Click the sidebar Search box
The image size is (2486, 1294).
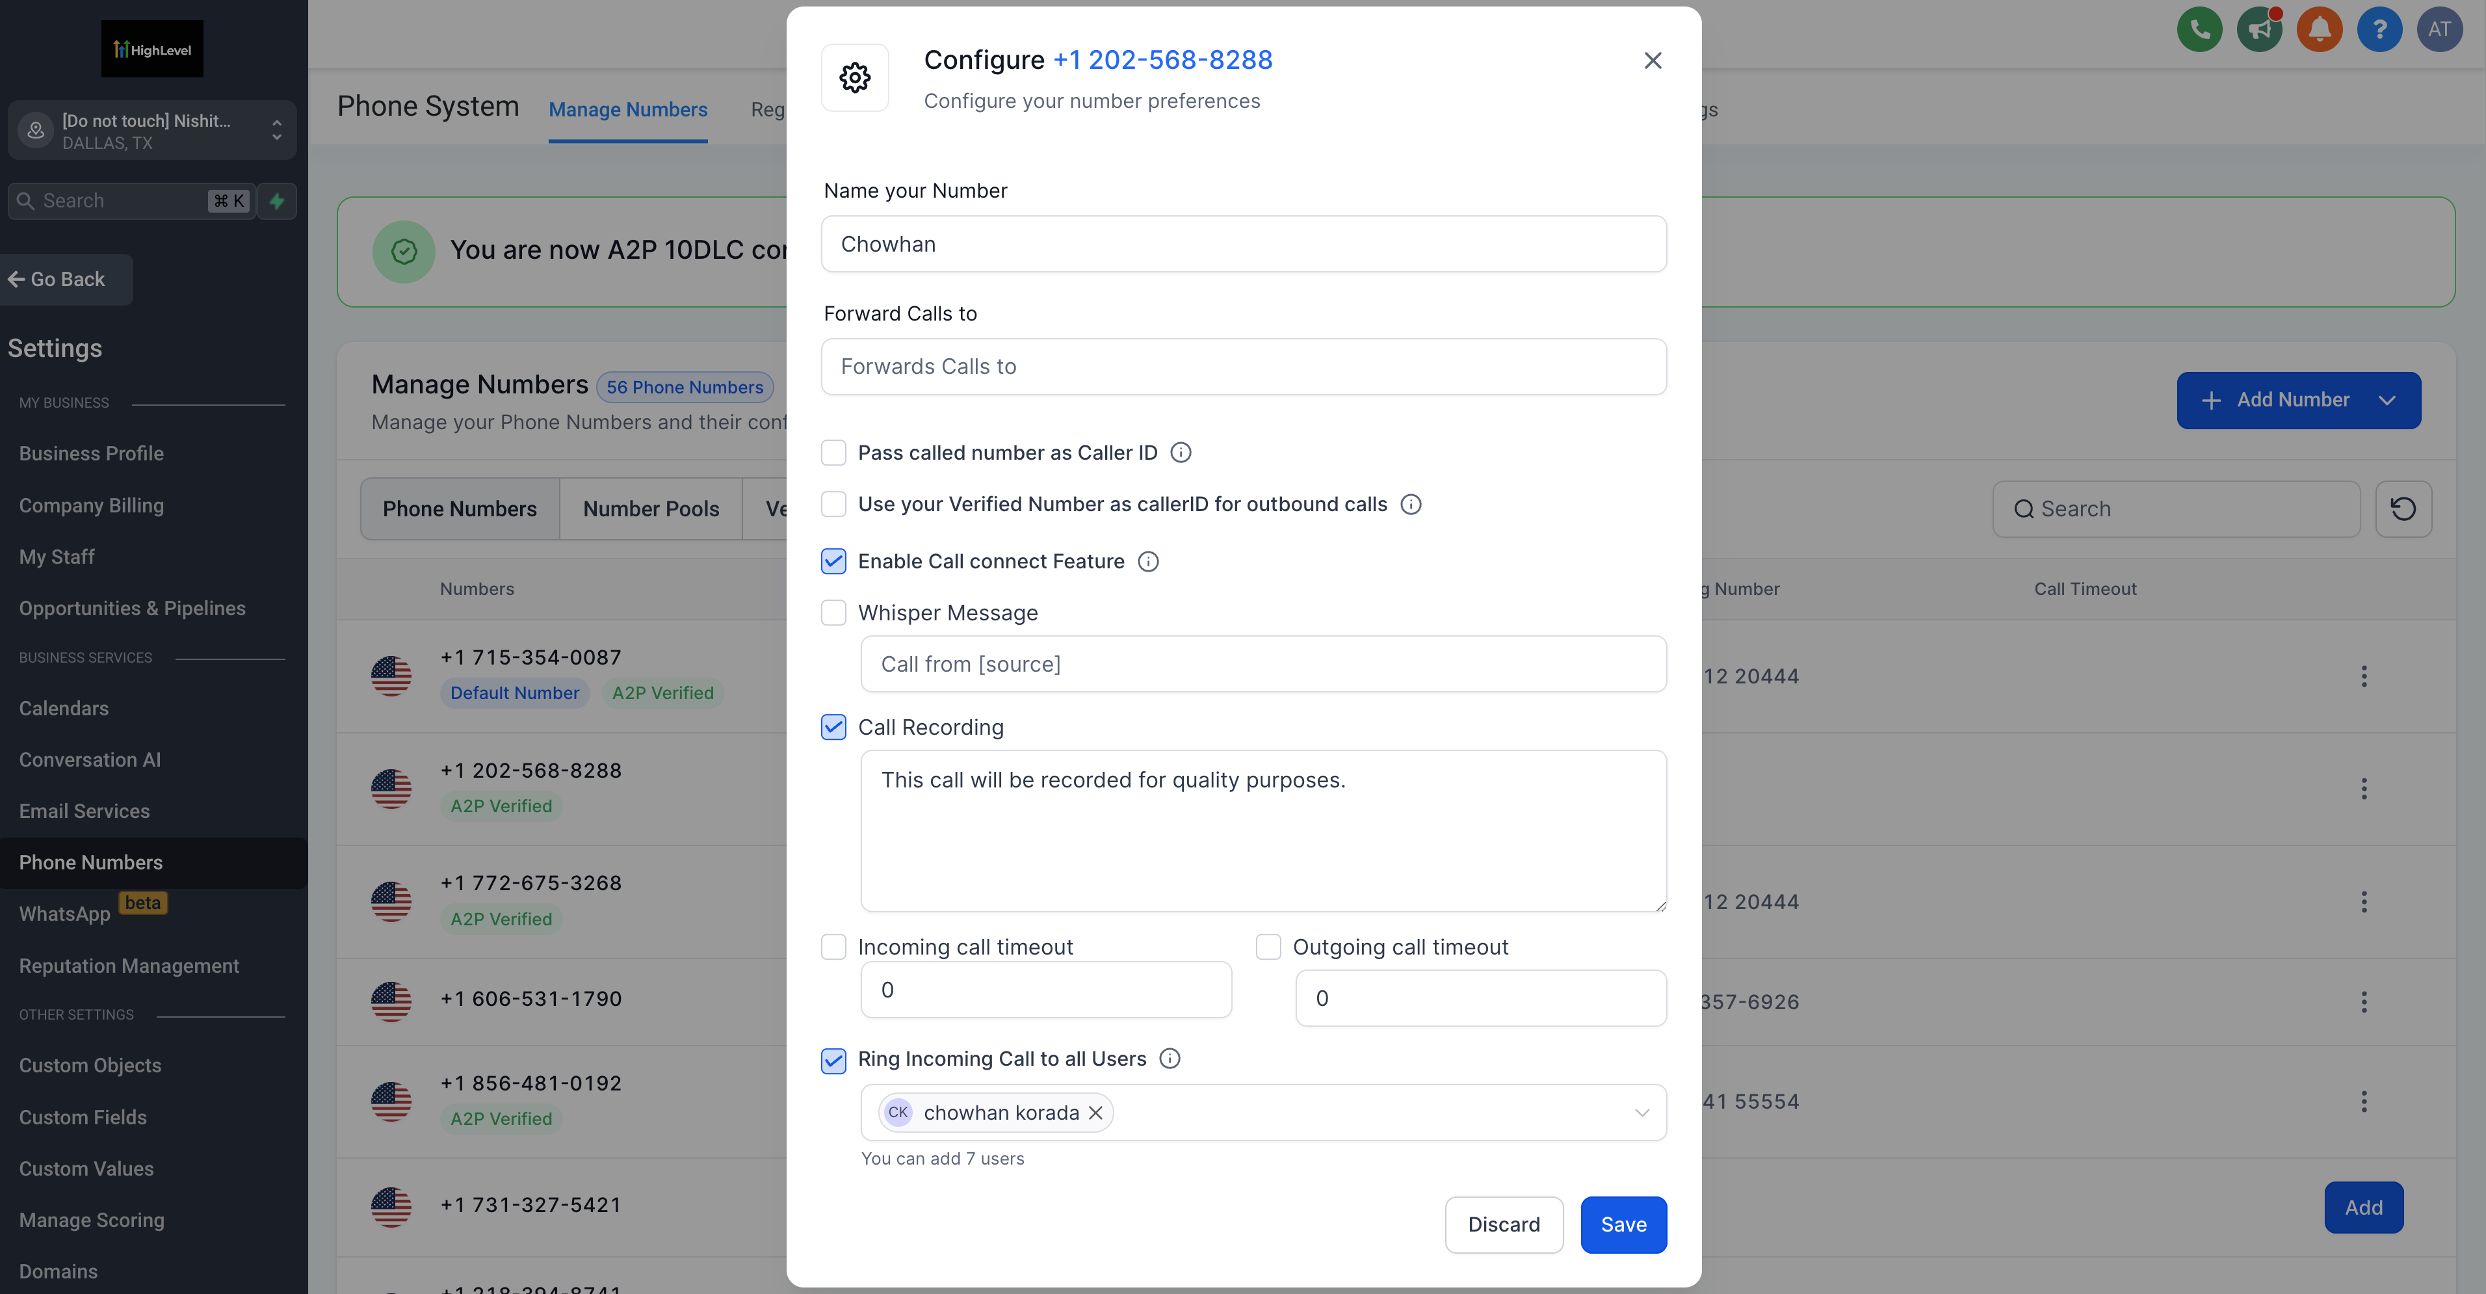(132, 201)
